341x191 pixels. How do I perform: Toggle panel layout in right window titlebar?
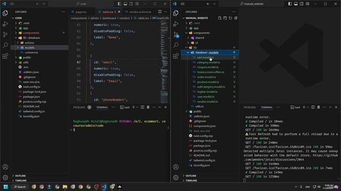pyautogui.click(x=296, y=4)
